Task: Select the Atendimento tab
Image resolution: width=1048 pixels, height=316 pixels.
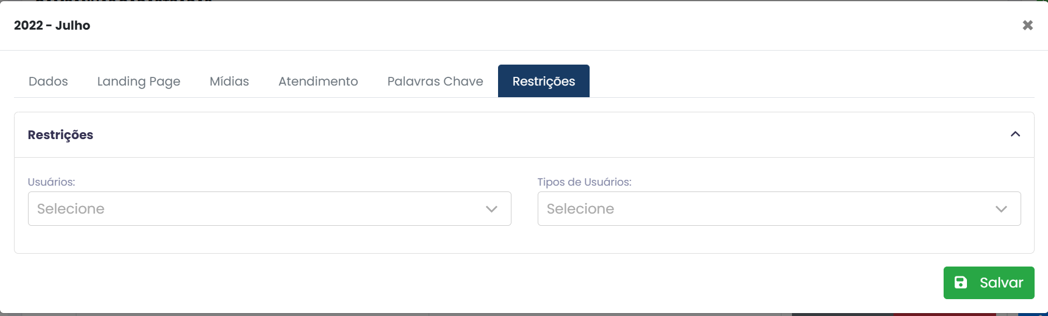Action: coord(318,81)
